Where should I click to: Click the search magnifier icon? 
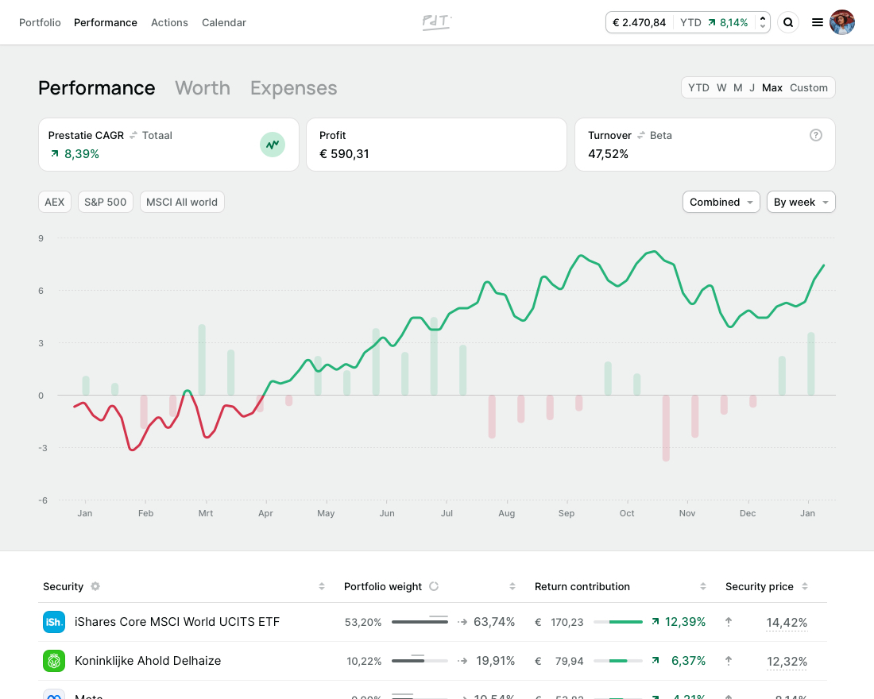point(788,23)
